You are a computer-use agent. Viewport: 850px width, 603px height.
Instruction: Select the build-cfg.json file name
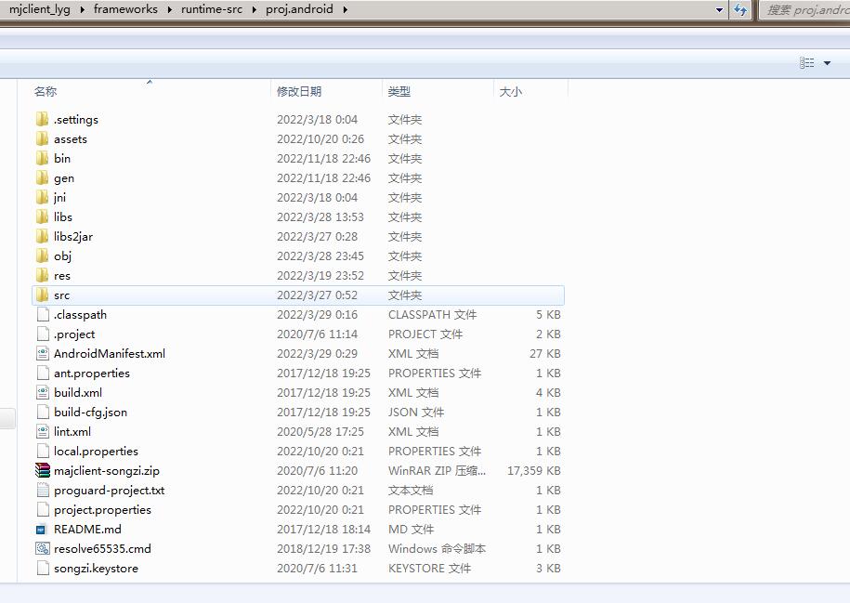(90, 413)
